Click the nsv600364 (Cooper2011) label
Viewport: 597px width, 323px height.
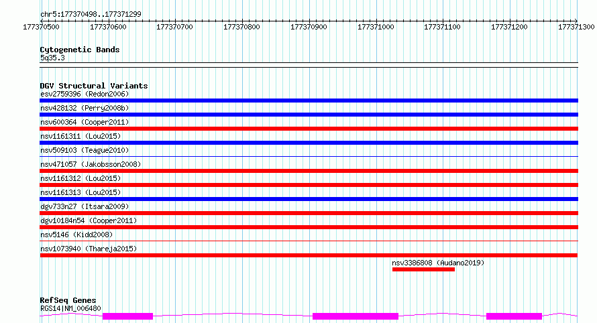pyautogui.click(x=85, y=122)
